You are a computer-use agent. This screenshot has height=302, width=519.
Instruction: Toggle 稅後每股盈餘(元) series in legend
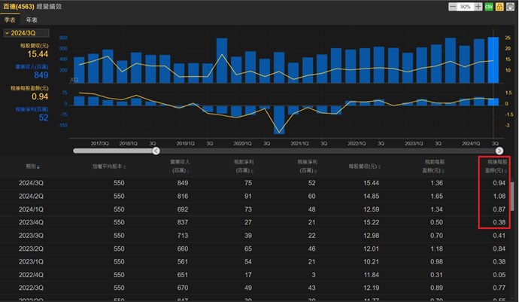click(30, 88)
